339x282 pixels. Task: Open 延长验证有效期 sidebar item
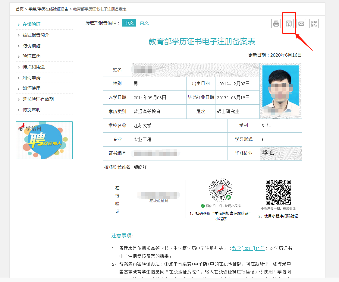pyautogui.click(x=38, y=99)
